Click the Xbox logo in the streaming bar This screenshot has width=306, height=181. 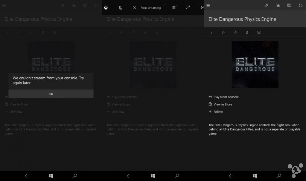tap(106, 8)
